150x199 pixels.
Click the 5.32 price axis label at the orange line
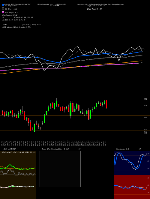pyautogui.click(x=145, y=130)
